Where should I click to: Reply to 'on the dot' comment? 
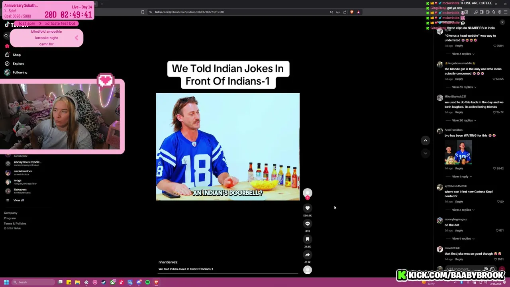(459, 230)
